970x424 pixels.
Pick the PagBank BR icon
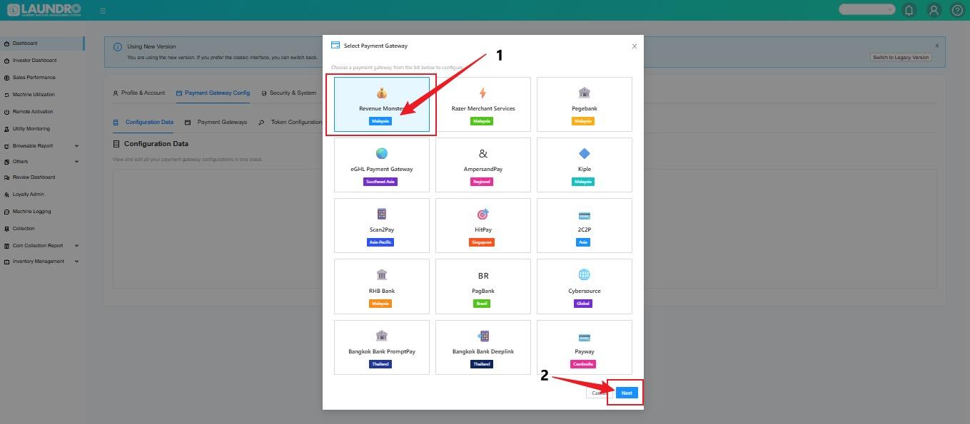coord(483,276)
